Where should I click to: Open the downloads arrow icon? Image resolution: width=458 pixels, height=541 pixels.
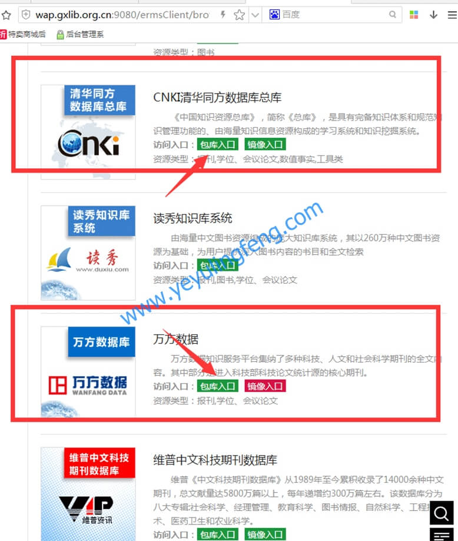coord(433,15)
